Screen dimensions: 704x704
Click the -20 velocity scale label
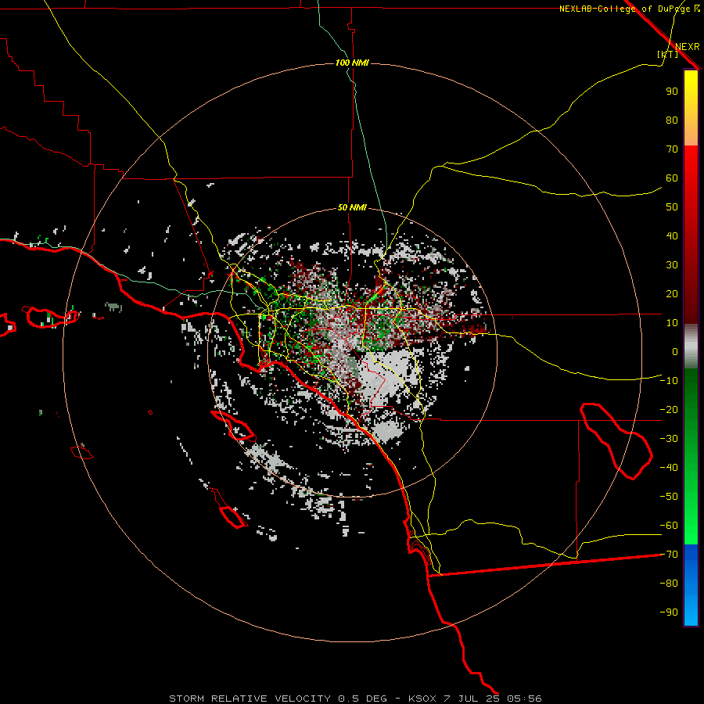[x=669, y=409]
